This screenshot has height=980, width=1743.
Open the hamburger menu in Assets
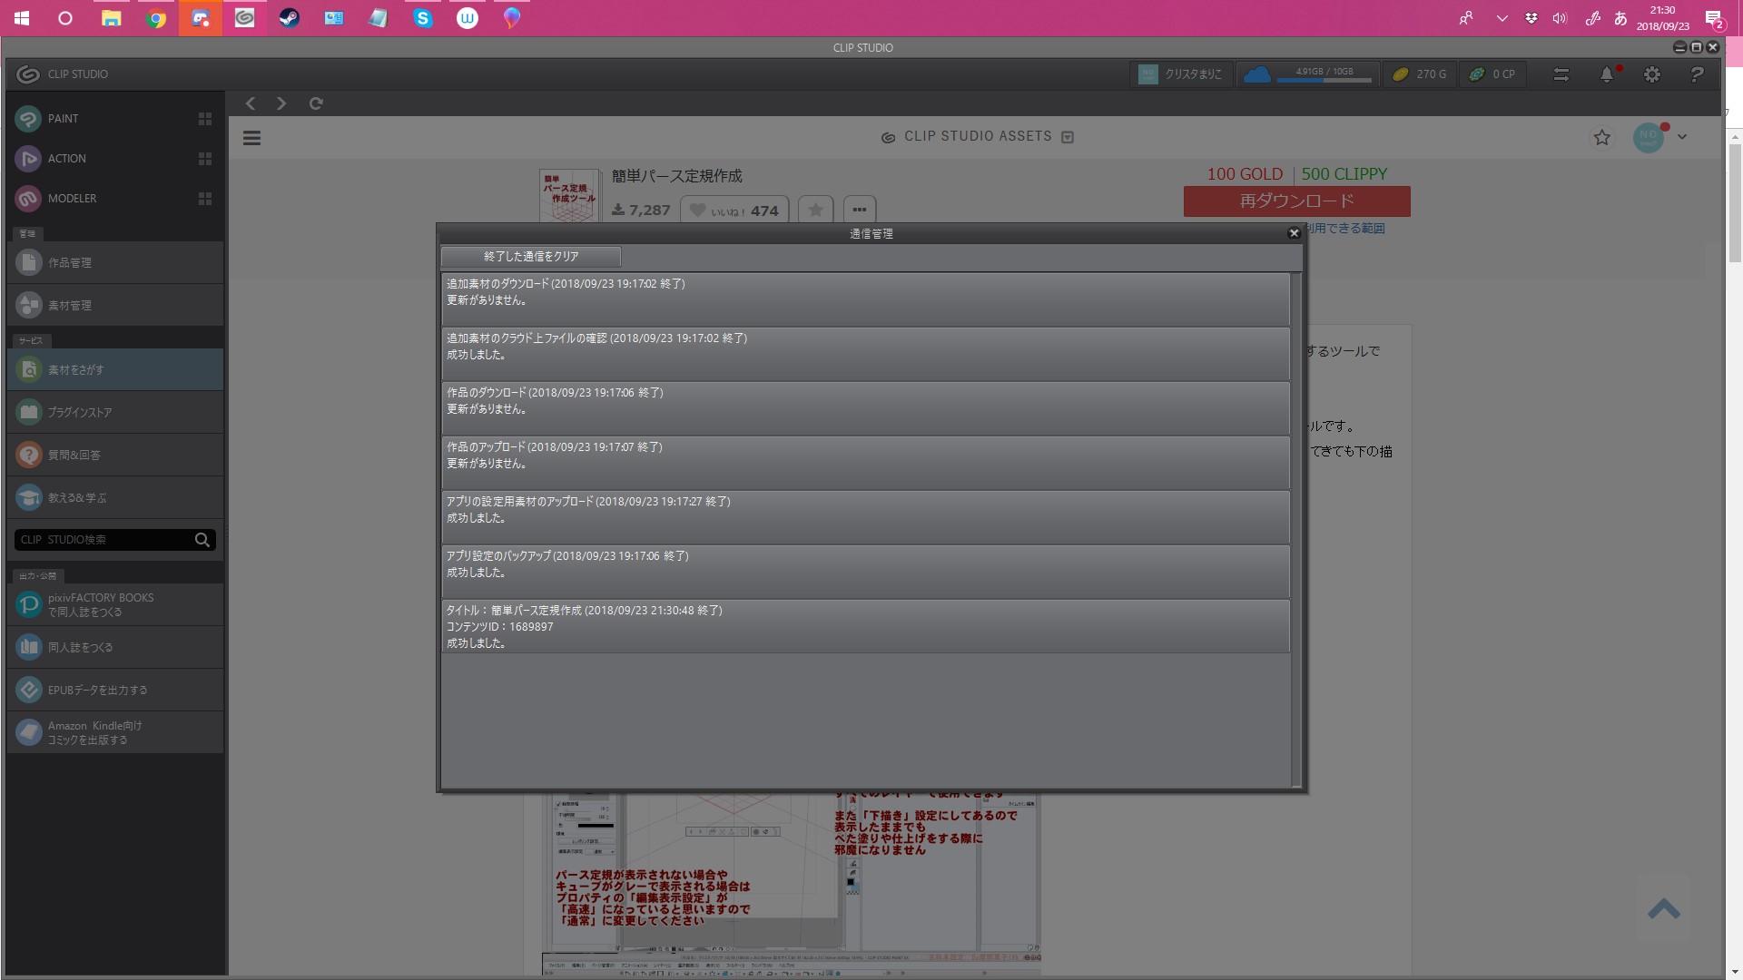pos(252,138)
